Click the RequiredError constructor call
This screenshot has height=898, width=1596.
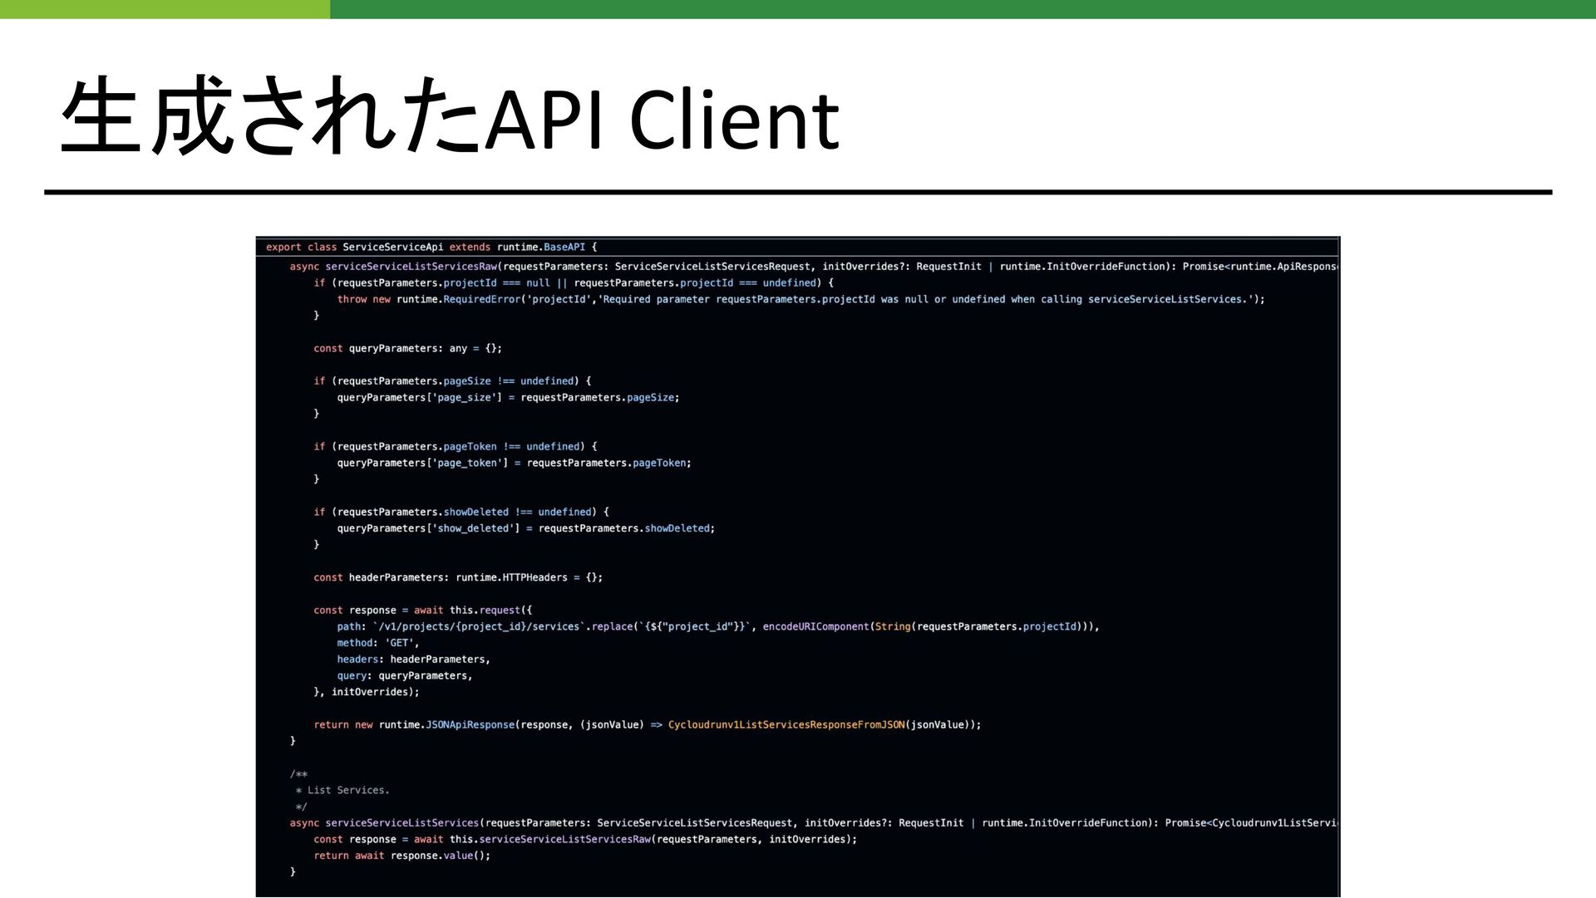point(484,299)
